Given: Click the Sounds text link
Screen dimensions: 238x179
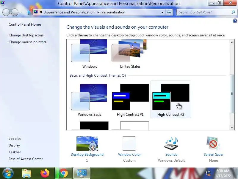Looking at the screenshot, I should tap(171, 155).
